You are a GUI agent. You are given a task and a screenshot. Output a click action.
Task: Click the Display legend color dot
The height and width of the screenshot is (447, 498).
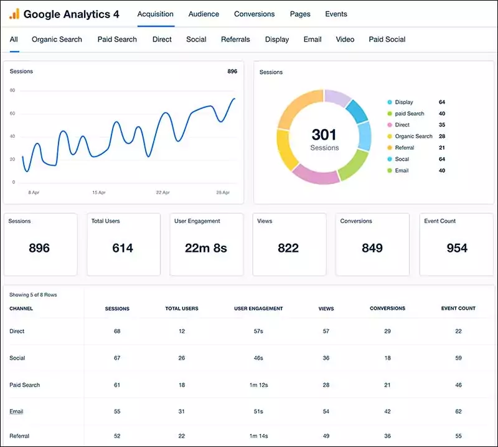point(390,102)
